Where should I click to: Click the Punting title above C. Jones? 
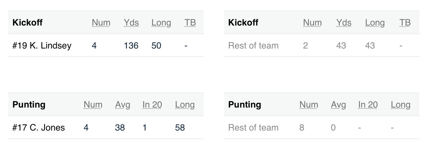(x=29, y=105)
